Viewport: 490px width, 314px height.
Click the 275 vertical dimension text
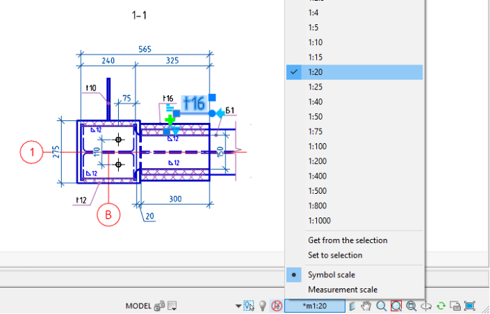(56, 152)
